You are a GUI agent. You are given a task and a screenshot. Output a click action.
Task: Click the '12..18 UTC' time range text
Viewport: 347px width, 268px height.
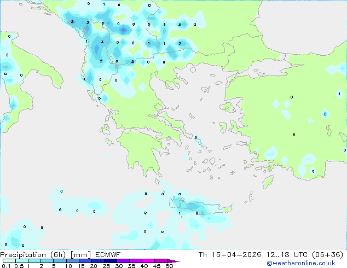coord(287,255)
